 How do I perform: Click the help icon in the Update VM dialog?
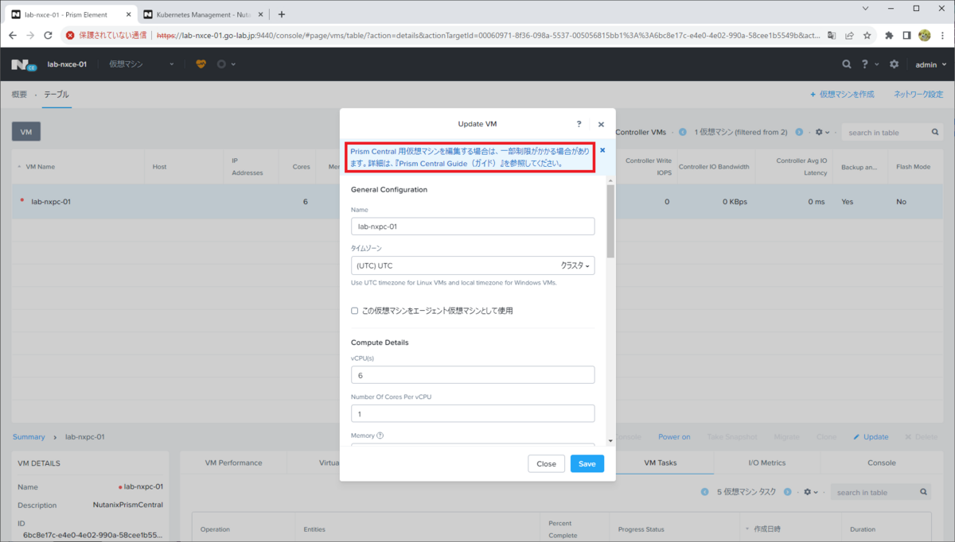tap(579, 124)
